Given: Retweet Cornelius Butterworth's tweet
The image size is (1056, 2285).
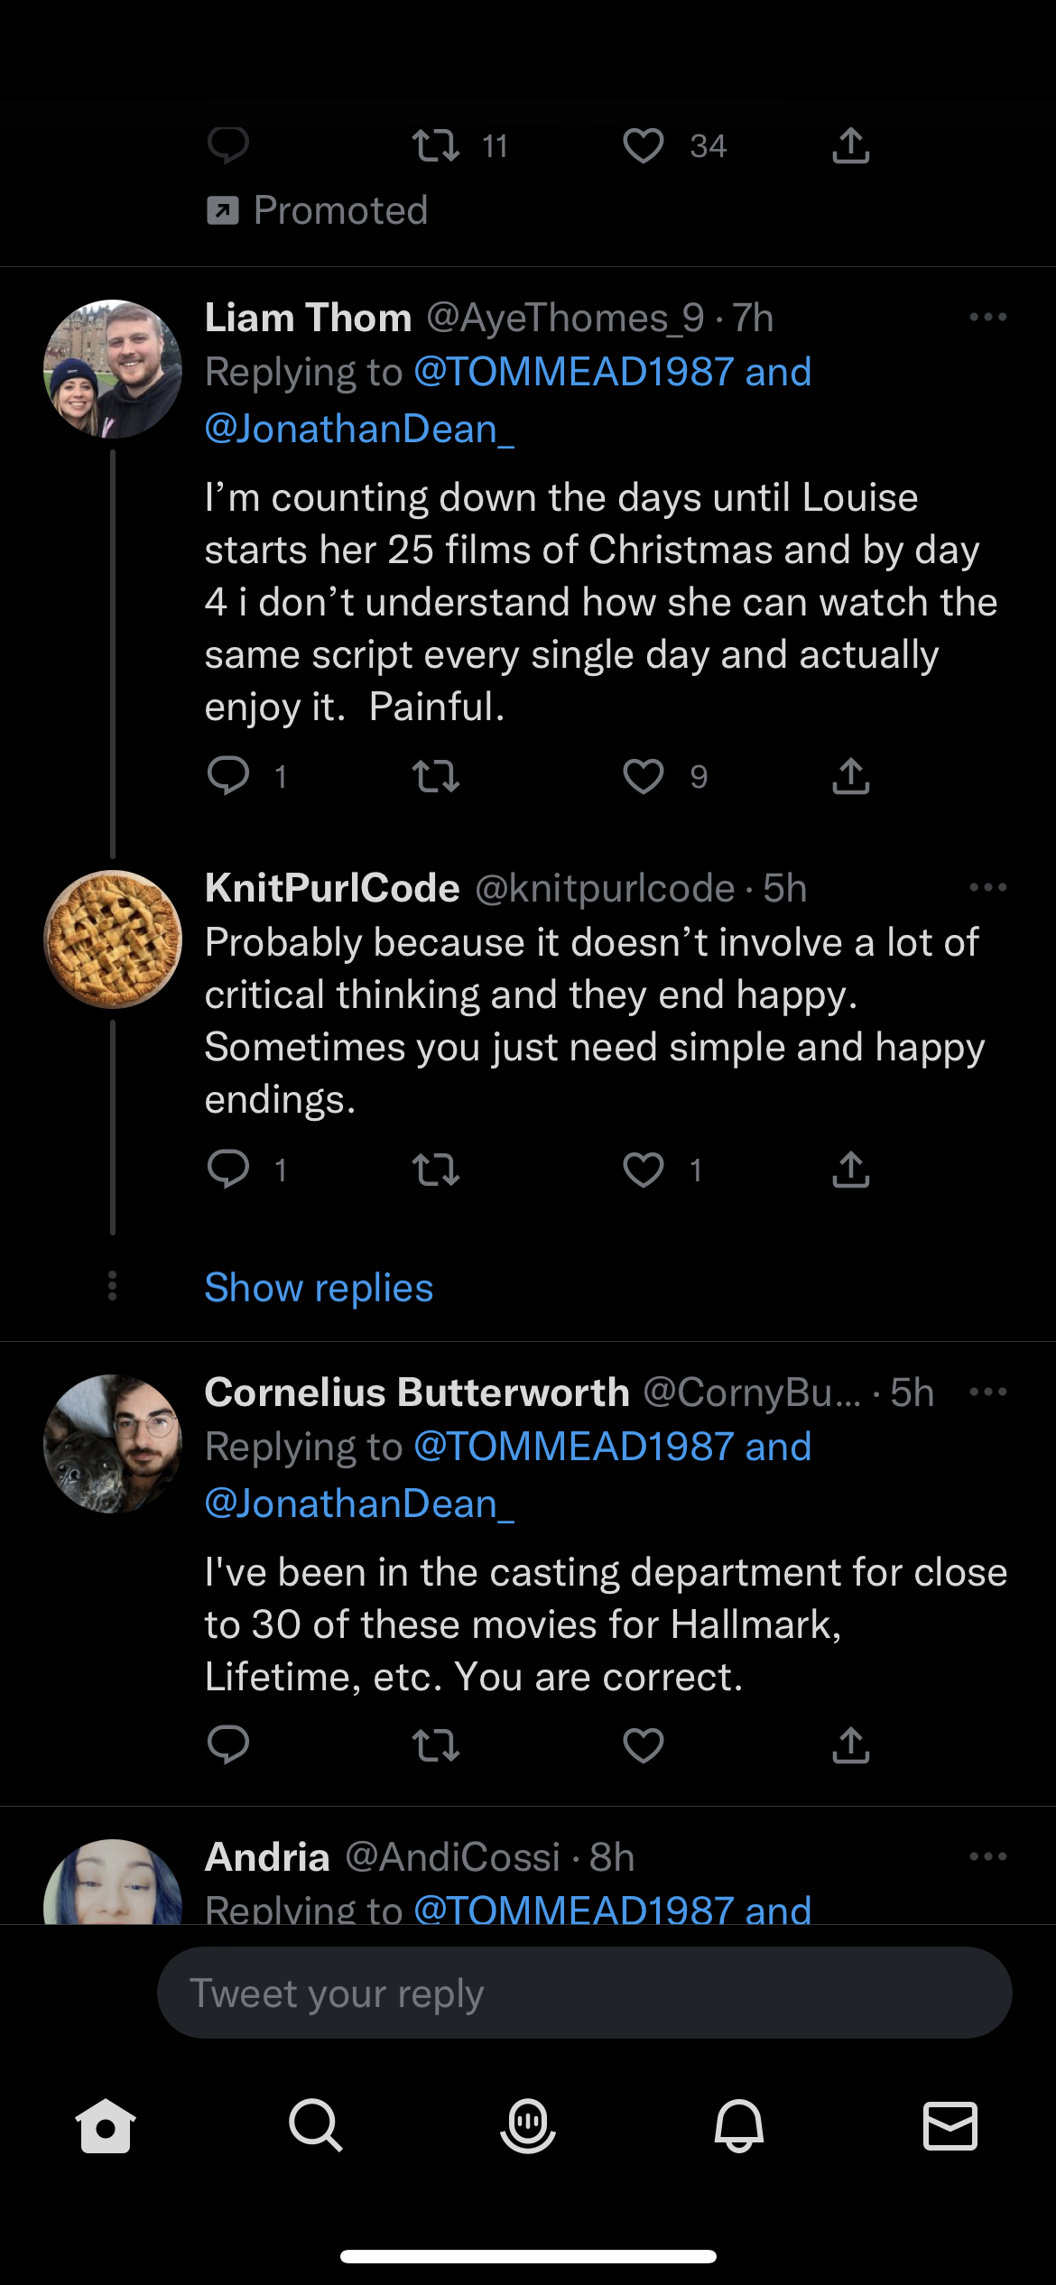Looking at the screenshot, I should point(436,1745).
